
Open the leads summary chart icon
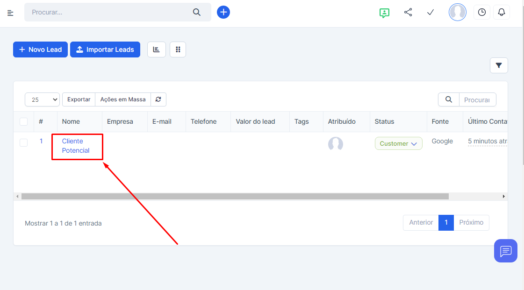pos(156,50)
